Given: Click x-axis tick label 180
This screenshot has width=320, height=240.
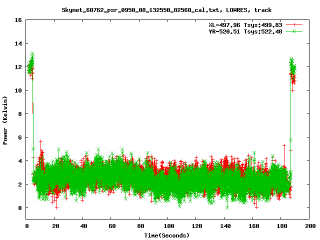Looking at the screenshot, I should coord(282,226).
